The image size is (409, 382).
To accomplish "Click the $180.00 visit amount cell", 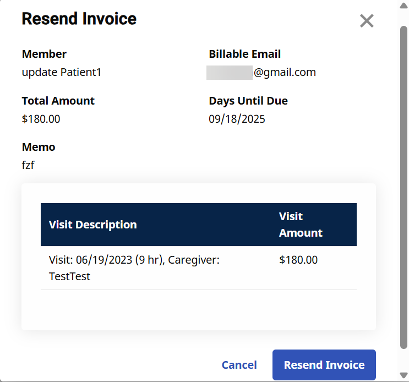I will pyautogui.click(x=298, y=260).
